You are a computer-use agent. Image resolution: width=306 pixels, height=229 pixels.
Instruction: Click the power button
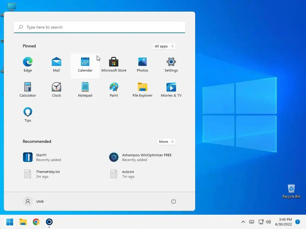pos(174,201)
